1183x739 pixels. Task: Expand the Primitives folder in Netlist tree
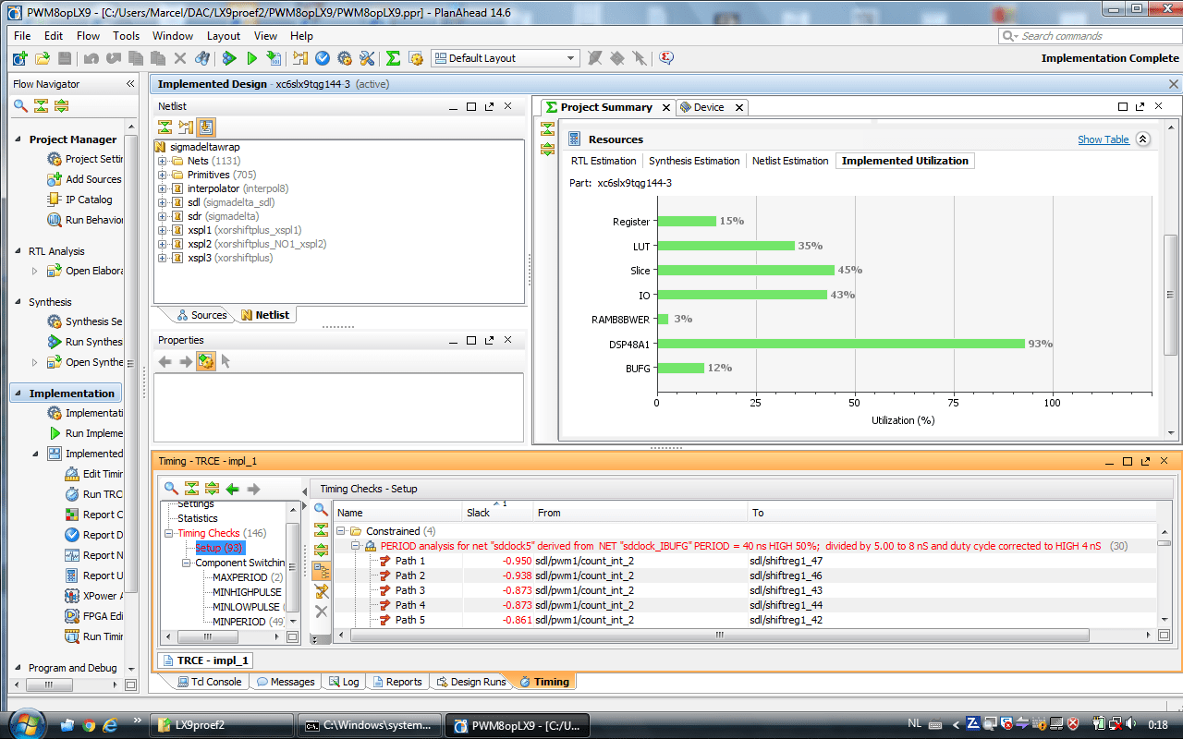[163, 175]
